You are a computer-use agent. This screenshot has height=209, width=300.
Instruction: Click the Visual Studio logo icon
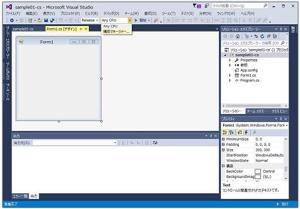[9, 7]
